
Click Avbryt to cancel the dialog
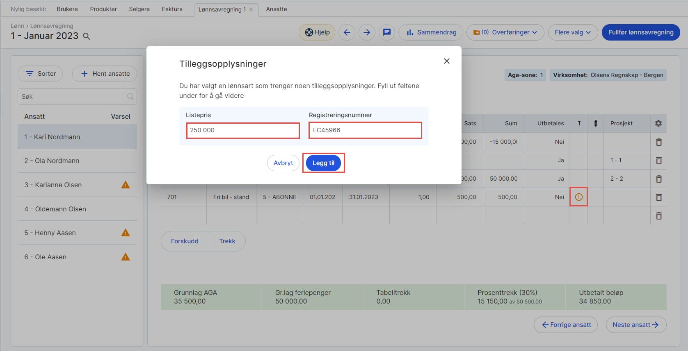[283, 163]
